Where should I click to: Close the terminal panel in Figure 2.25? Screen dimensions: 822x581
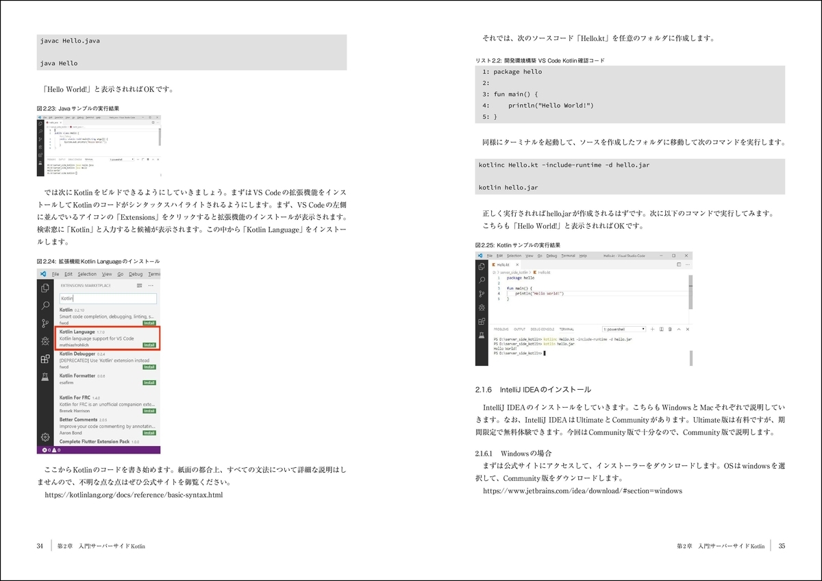[688, 330]
